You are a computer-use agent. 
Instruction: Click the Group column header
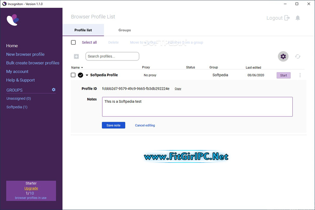point(213,67)
